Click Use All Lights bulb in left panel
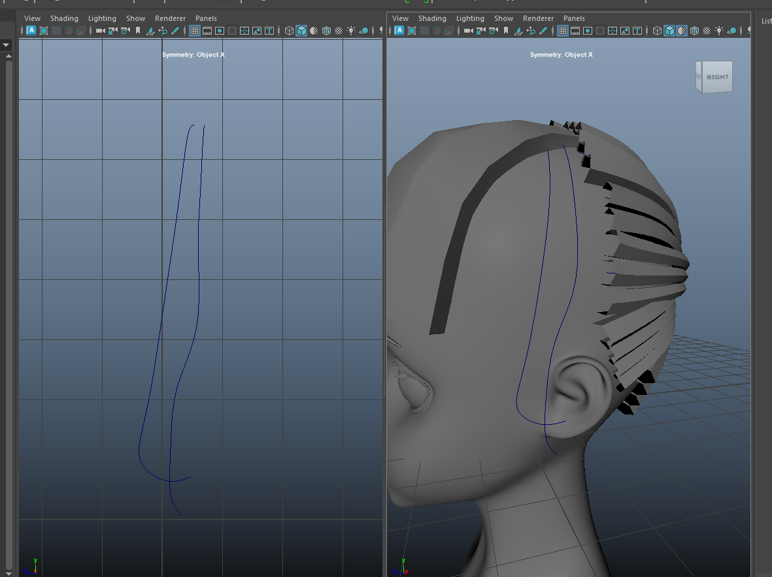This screenshot has width=772, height=577. 351,31
